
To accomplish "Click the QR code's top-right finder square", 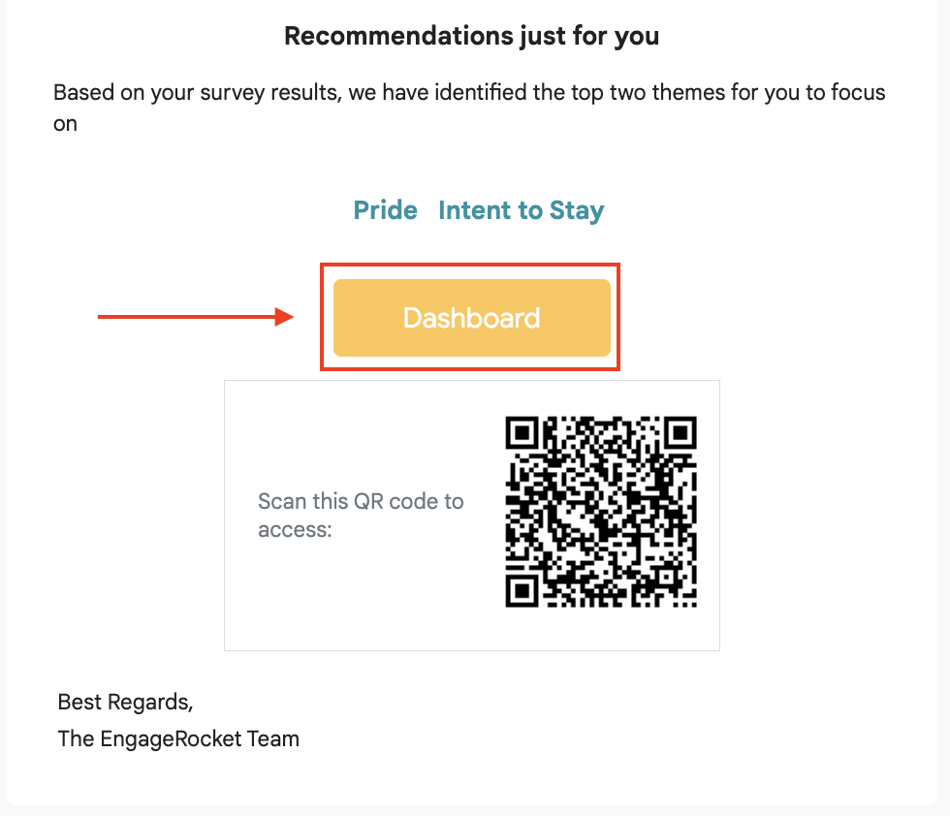I will (x=681, y=432).
